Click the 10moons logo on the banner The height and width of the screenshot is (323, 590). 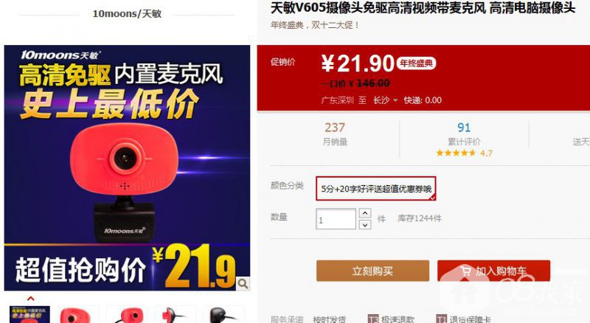[61, 55]
